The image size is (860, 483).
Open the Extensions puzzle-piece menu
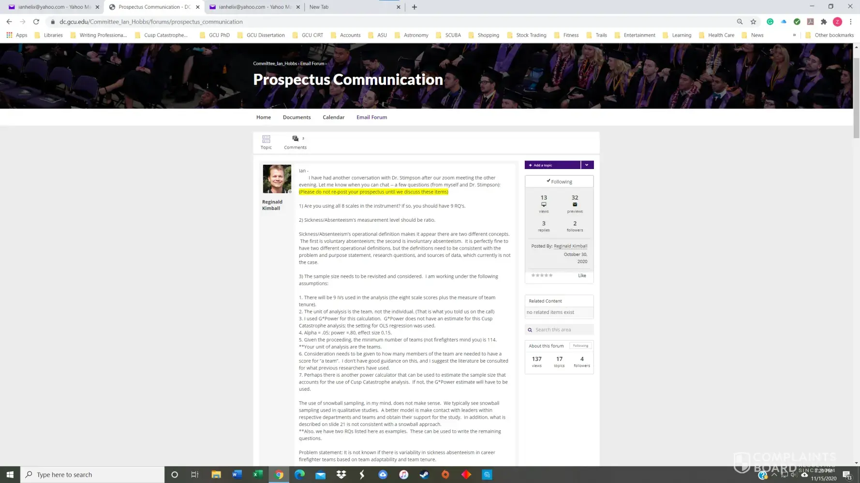824,22
